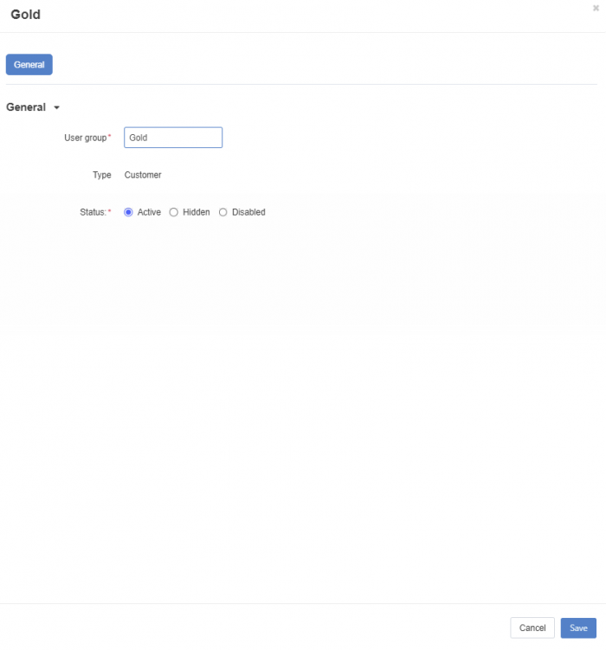
Task: Click the User group label
Action: point(86,138)
